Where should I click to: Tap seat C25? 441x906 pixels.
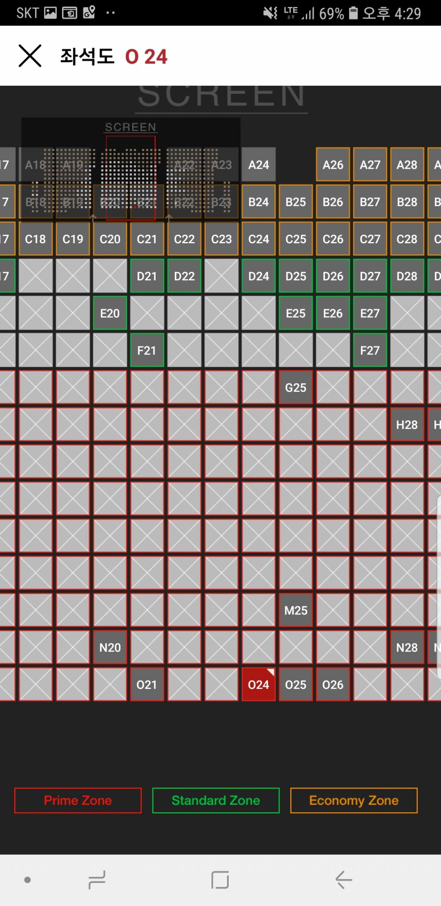[296, 239]
